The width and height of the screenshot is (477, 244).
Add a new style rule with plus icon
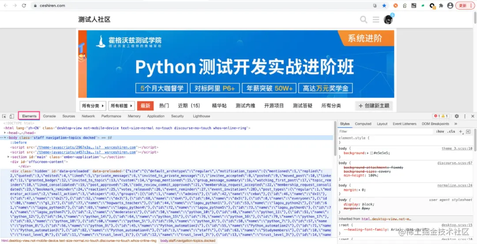[461, 131]
